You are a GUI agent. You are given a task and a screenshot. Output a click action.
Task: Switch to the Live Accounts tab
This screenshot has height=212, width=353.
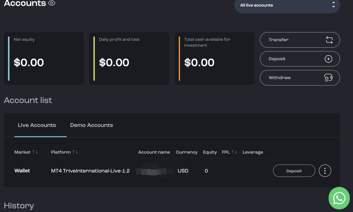tap(37, 125)
